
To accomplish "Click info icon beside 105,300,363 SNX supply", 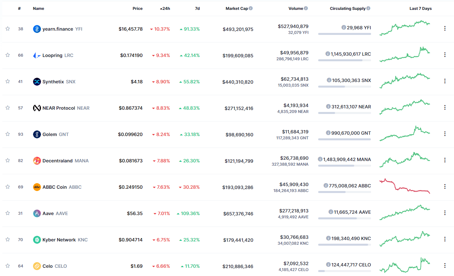I will (329, 80).
